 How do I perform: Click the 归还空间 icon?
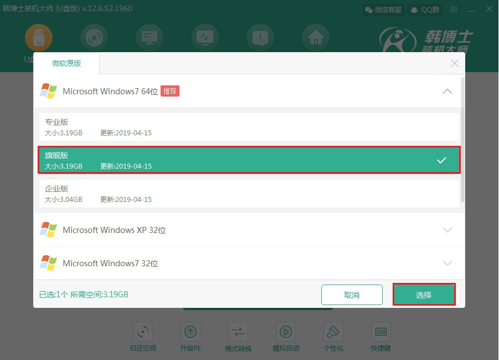[x=143, y=332]
